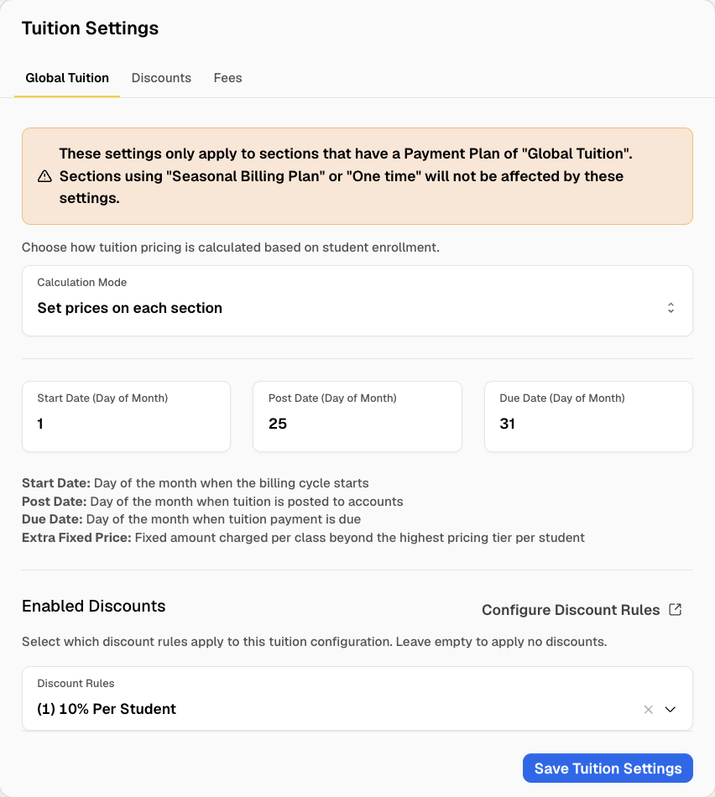Image resolution: width=715 pixels, height=797 pixels.
Task: Click the Start Date day input
Action: click(126, 416)
